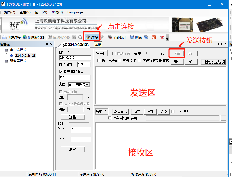Toggle the 保存到文件(实时) checkbox
232x177 pixels.
(110, 118)
